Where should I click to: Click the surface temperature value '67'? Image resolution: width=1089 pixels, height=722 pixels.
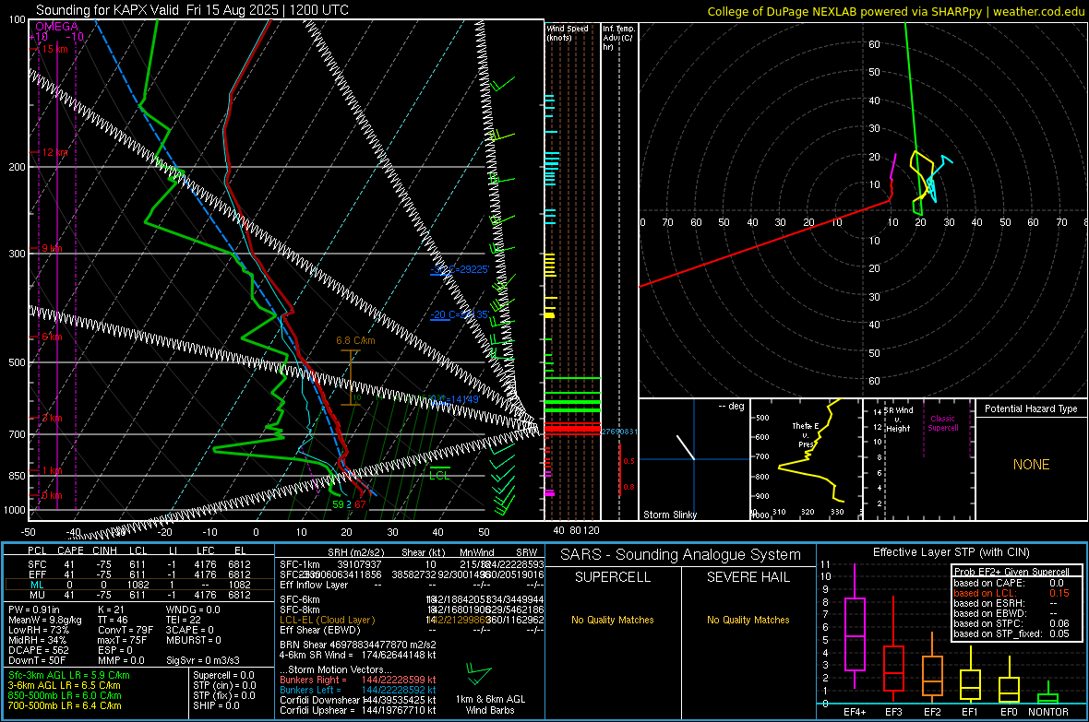[360, 504]
